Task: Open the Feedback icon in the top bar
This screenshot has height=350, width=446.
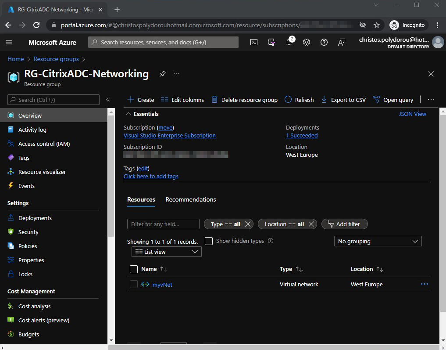Action: point(341,43)
